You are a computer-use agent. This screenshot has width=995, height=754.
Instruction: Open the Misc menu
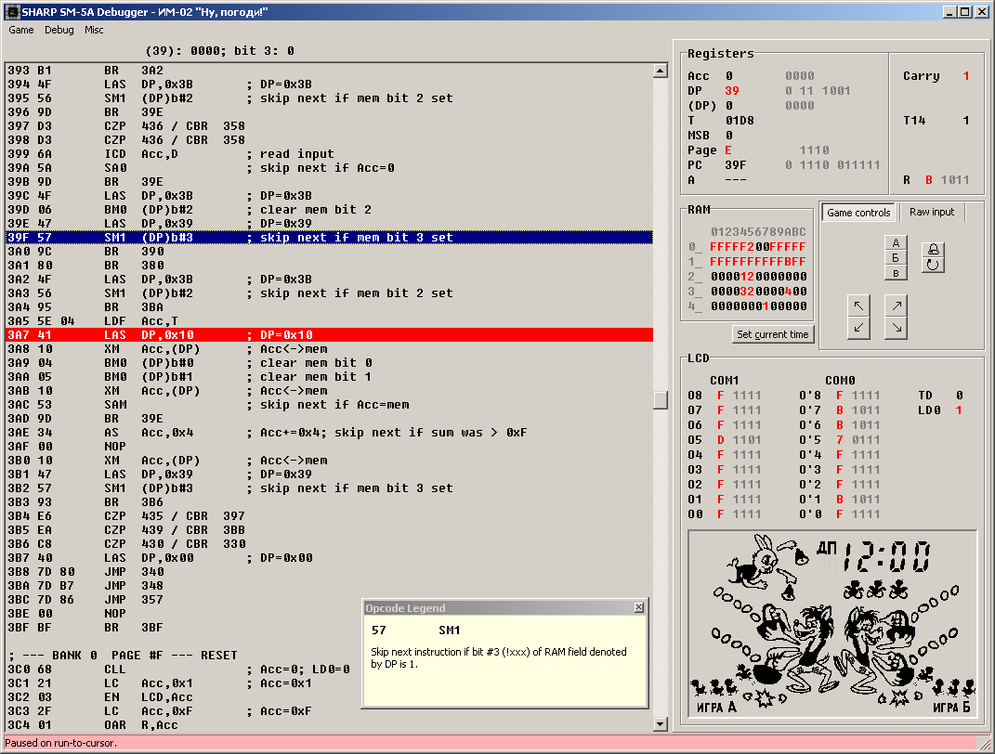(94, 30)
